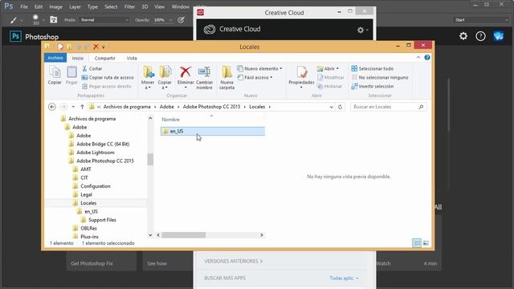
Task: Switch to large icons view
Action: [426, 242]
